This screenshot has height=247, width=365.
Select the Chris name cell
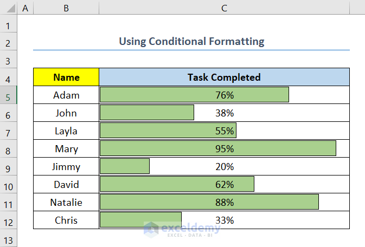pyautogui.click(x=66, y=220)
